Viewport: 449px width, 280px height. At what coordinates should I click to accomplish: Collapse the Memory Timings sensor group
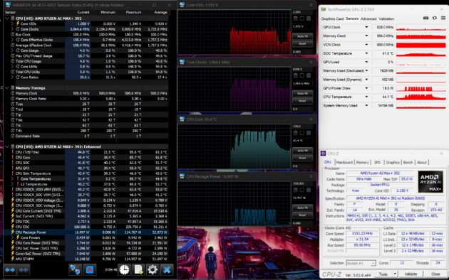tap(7, 88)
